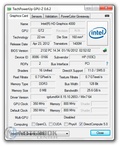The width and height of the screenshot is (121, 146).
Task: Open the PowerColor Giveaway tab
Action: [75, 16]
